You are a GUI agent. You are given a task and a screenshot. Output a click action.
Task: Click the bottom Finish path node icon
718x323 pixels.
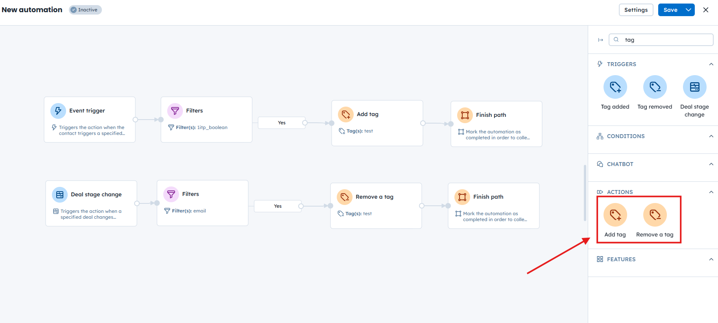tap(462, 197)
